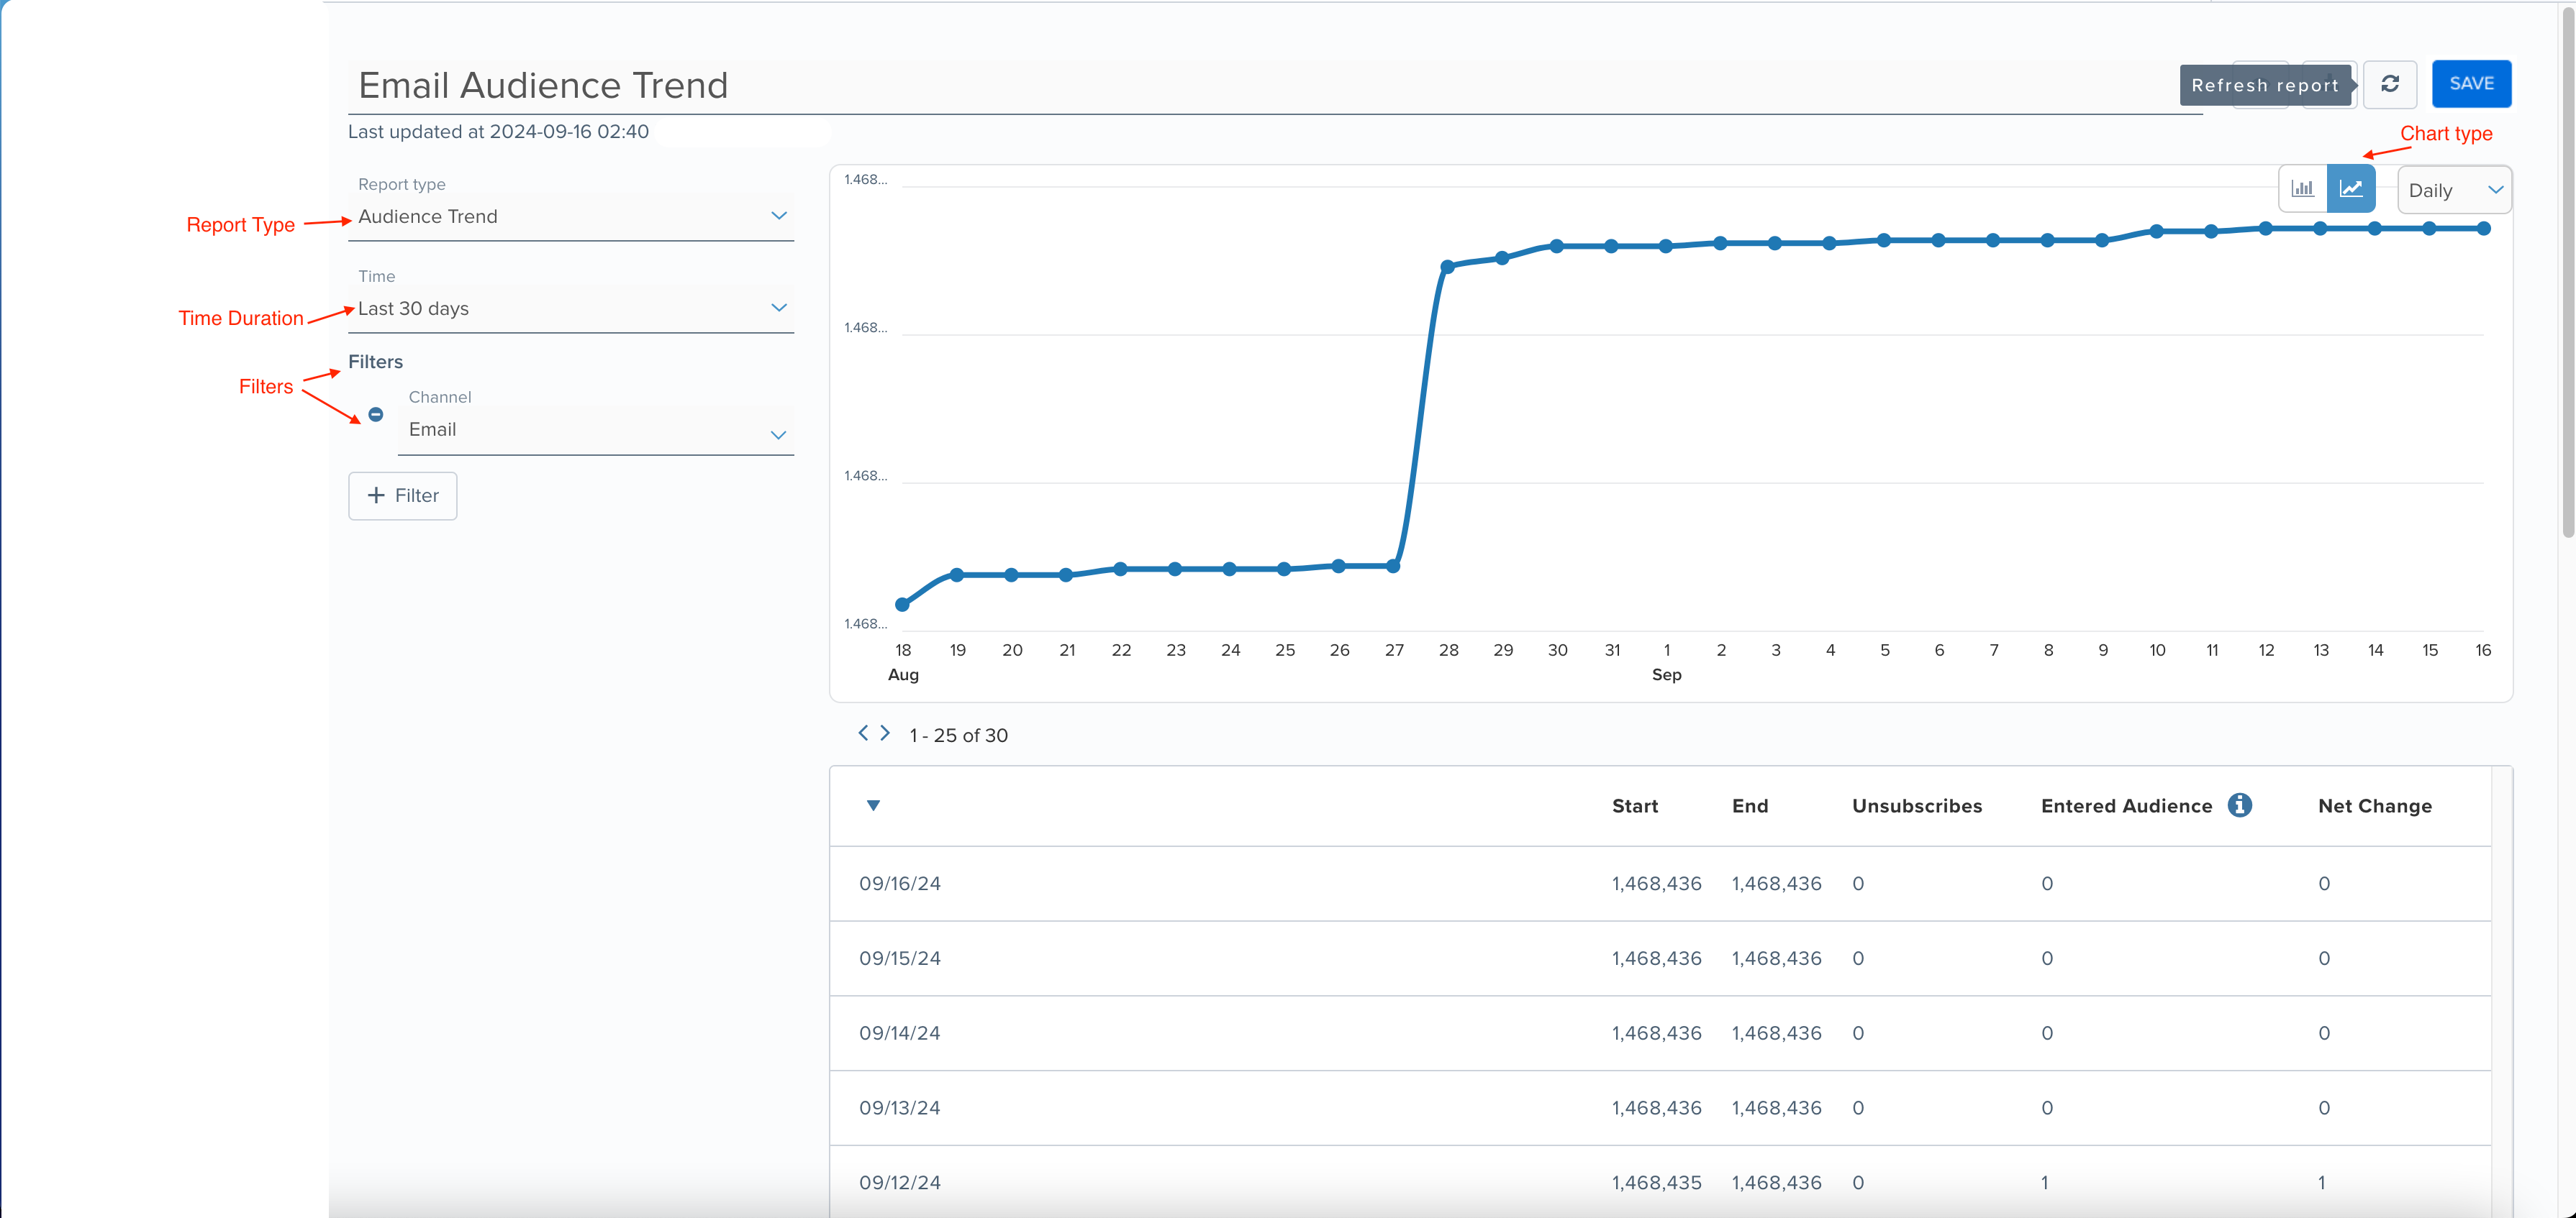
Task: Select the line chart view icon
Action: [x=2351, y=189]
